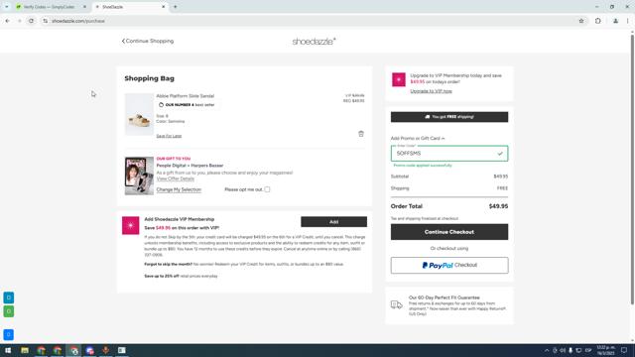Open the tab search dropdown arrow
635x357 pixels.
(x=7, y=7)
